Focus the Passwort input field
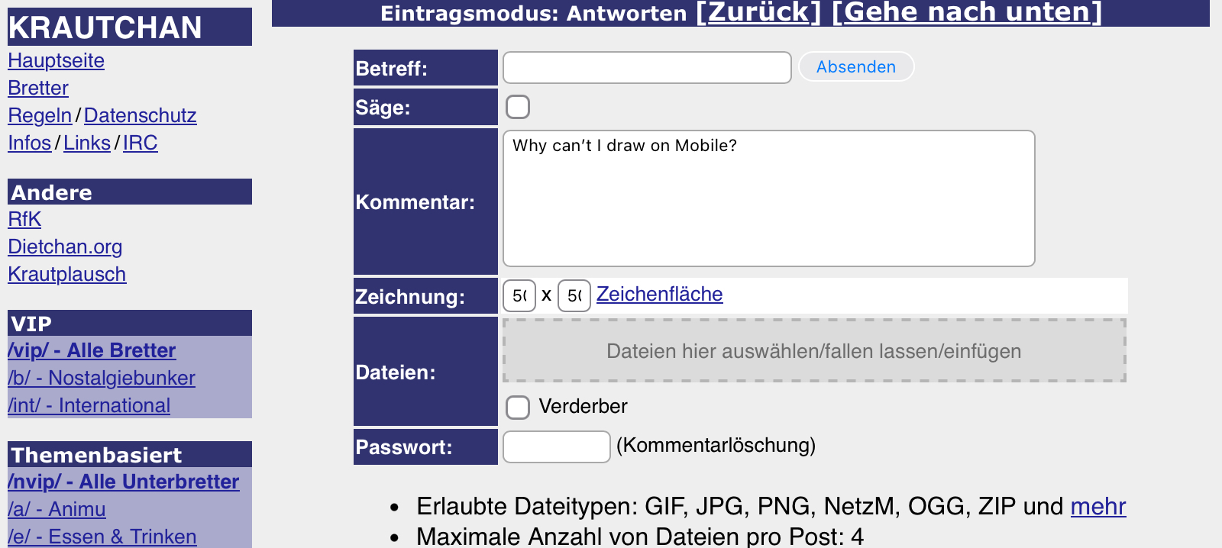Image resolution: width=1222 pixels, height=548 pixels. [556, 446]
